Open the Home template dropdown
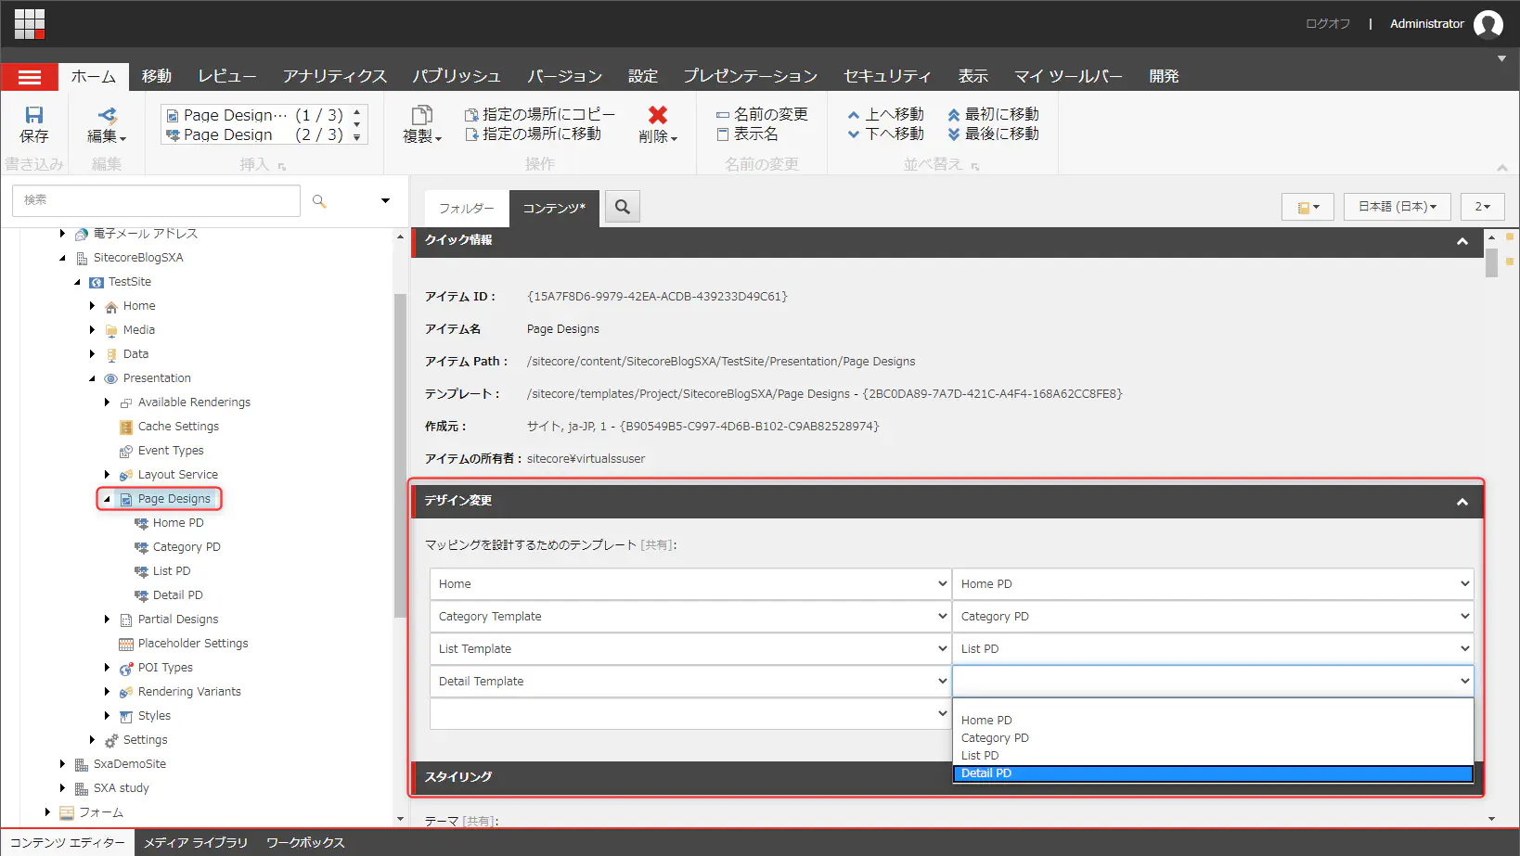The image size is (1520, 856). (x=690, y=584)
